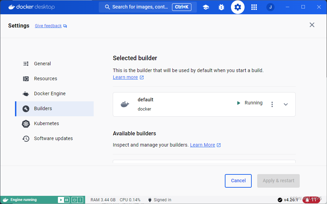The height and width of the screenshot is (204, 327).
Task: Click the Engine running status label
Action: [x=24, y=200]
